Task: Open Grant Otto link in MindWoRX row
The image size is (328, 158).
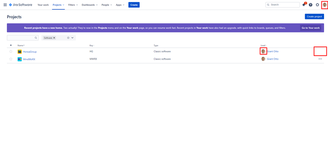Action: pyautogui.click(x=273, y=59)
